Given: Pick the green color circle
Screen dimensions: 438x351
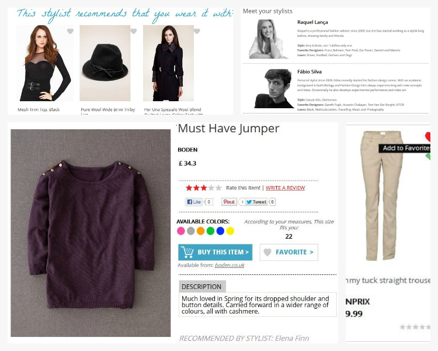Looking at the screenshot, I should 211,231.
